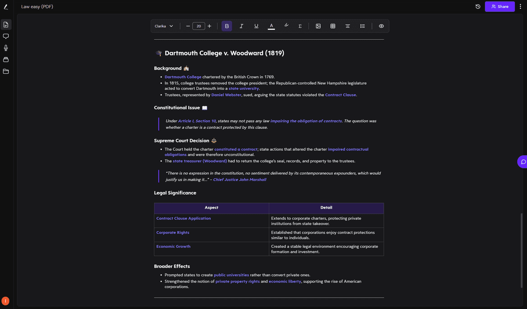This screenshot has width=527, height=309.
Task: Click the cell about contract protections for corporations
Action: [x=326, y=234]
